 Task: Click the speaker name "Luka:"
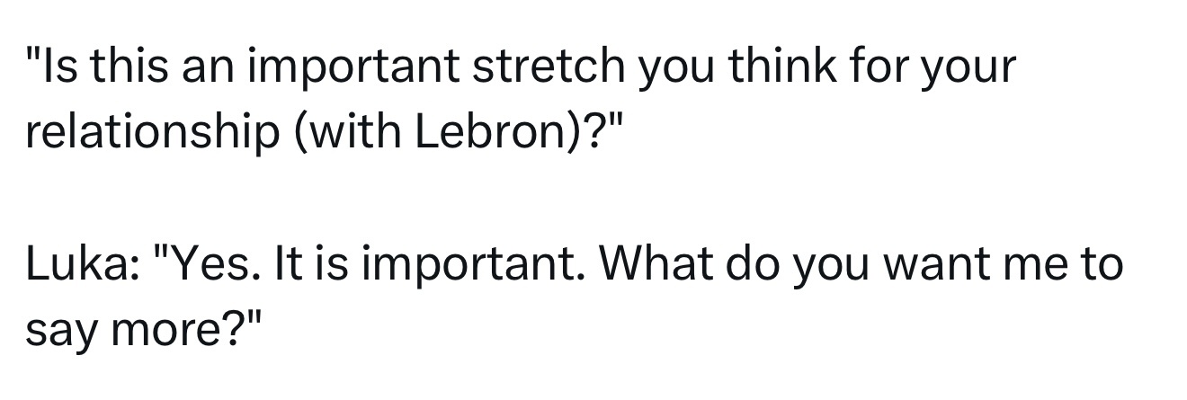78,265
